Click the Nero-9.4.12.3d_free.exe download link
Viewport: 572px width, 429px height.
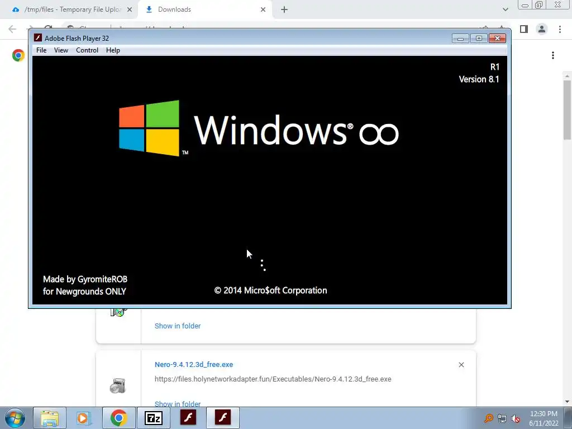point(194,364)
